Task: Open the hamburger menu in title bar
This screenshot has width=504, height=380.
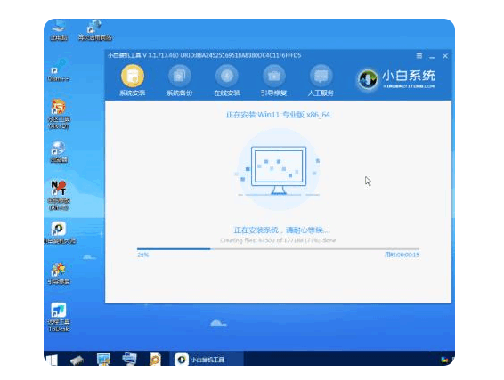Action: 419,56
